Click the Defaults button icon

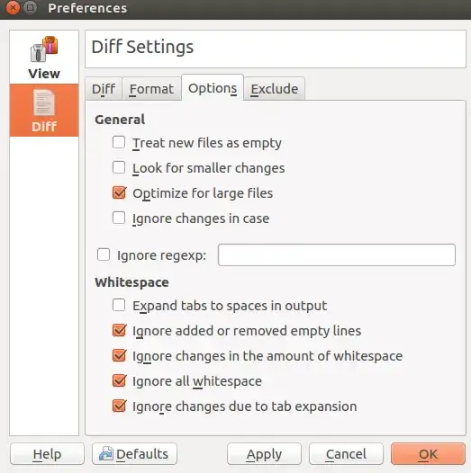pos(105,453)
